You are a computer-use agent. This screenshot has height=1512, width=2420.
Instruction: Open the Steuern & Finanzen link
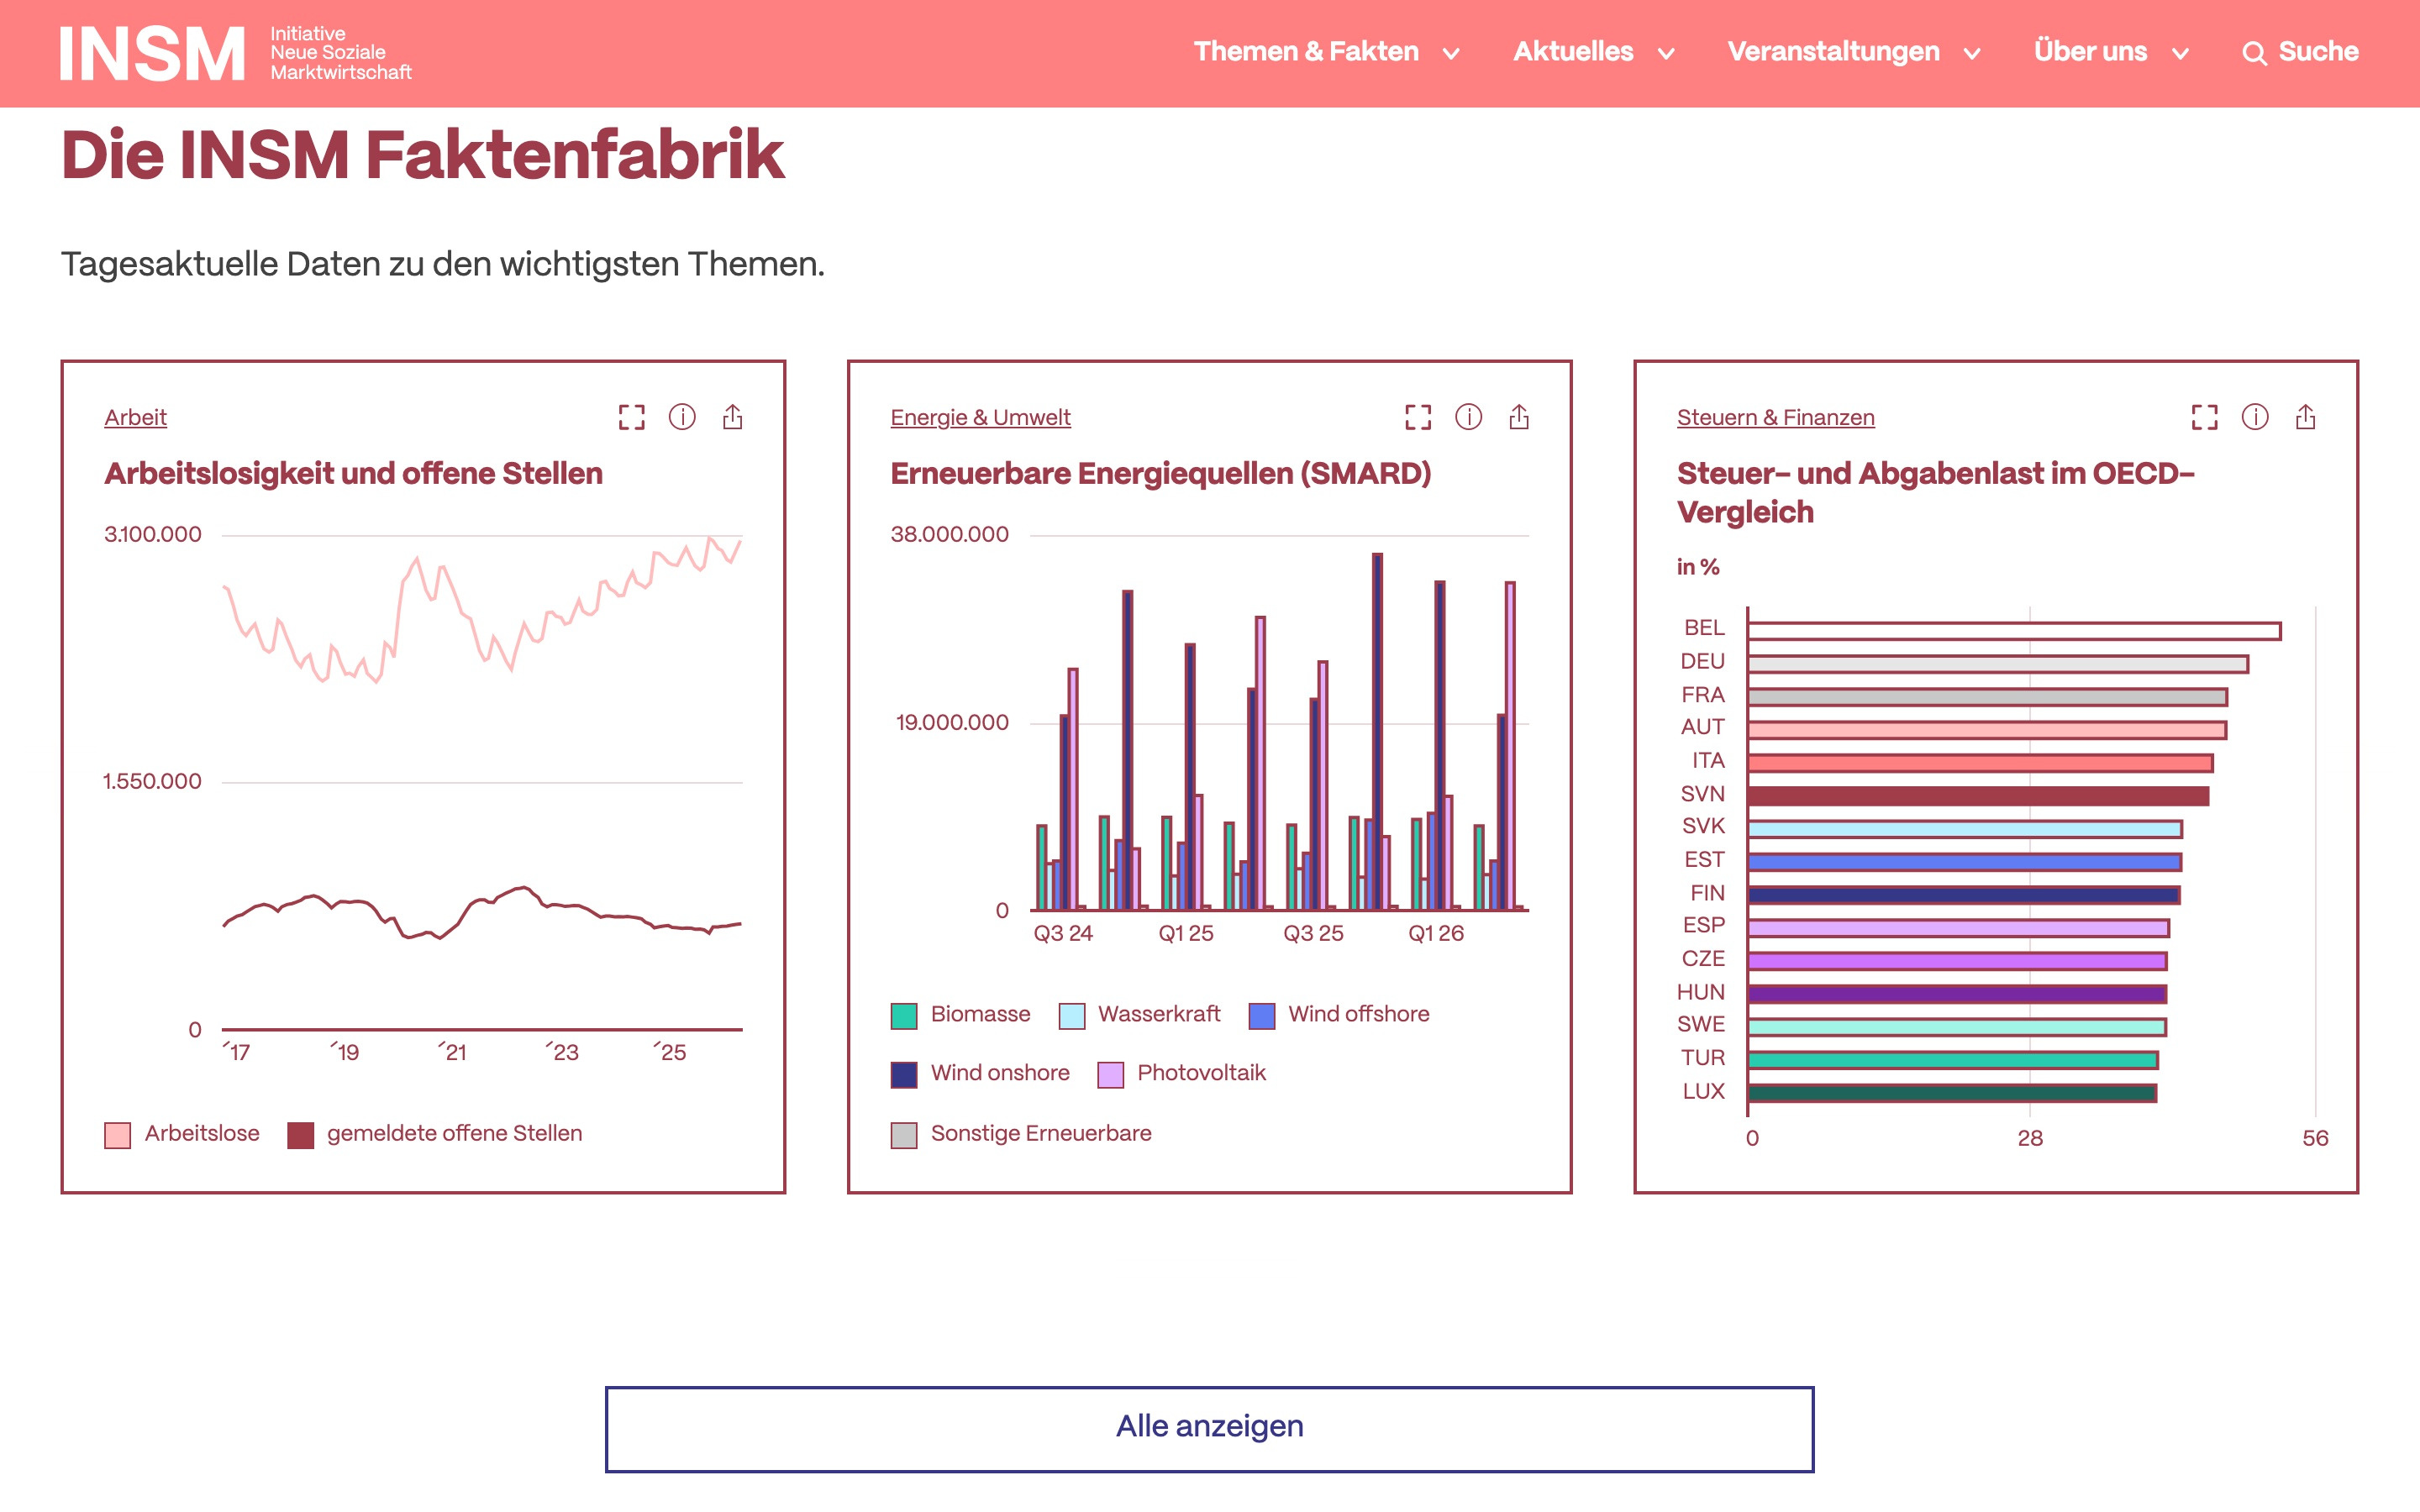pos(1775,418)
